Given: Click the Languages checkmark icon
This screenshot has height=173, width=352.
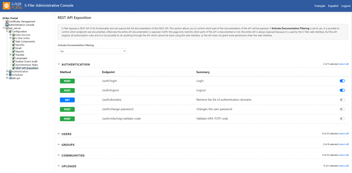Looking at the screenshot, I should pyautogui.click(x=13, y=58).
